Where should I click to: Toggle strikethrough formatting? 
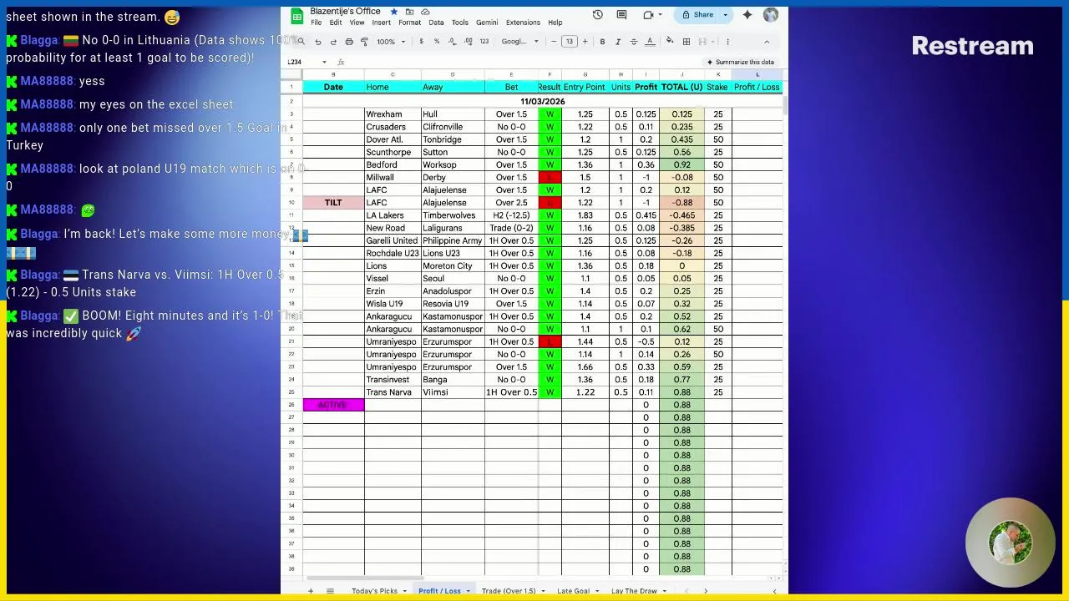[x=634, y=42]
